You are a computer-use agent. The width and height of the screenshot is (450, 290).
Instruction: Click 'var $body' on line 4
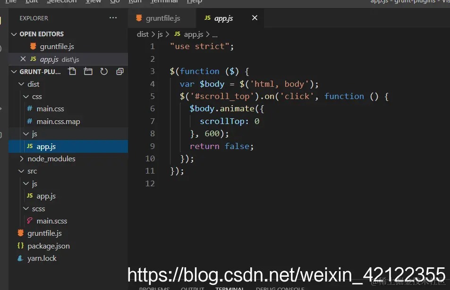coord(202,84)
